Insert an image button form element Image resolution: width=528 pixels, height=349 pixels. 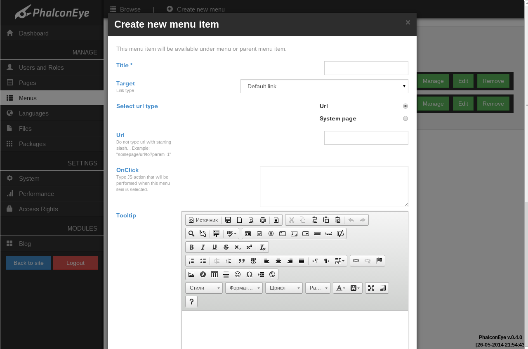click(329, 233)
